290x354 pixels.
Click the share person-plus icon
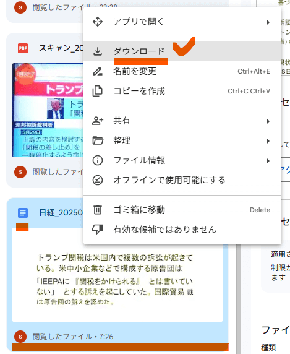point(98,121)
